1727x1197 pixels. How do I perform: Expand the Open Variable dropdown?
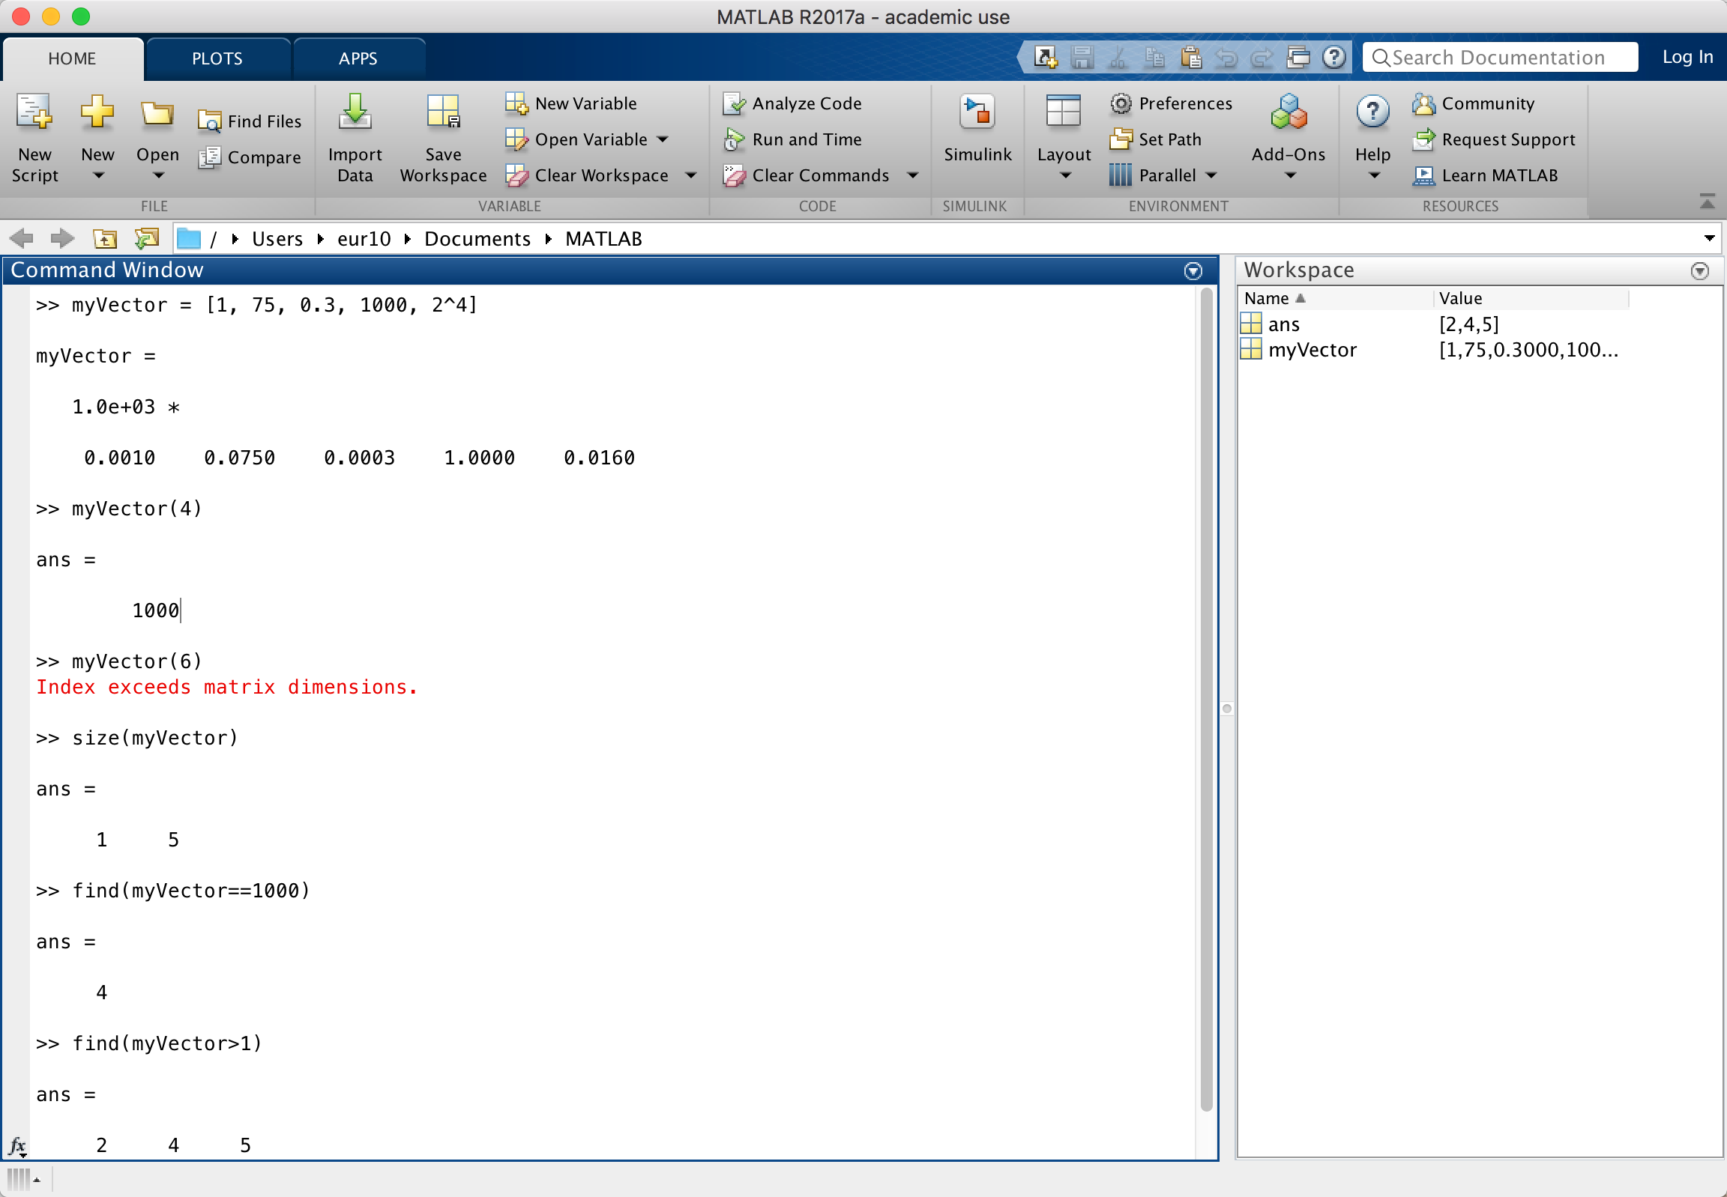[x=669, y=138]
